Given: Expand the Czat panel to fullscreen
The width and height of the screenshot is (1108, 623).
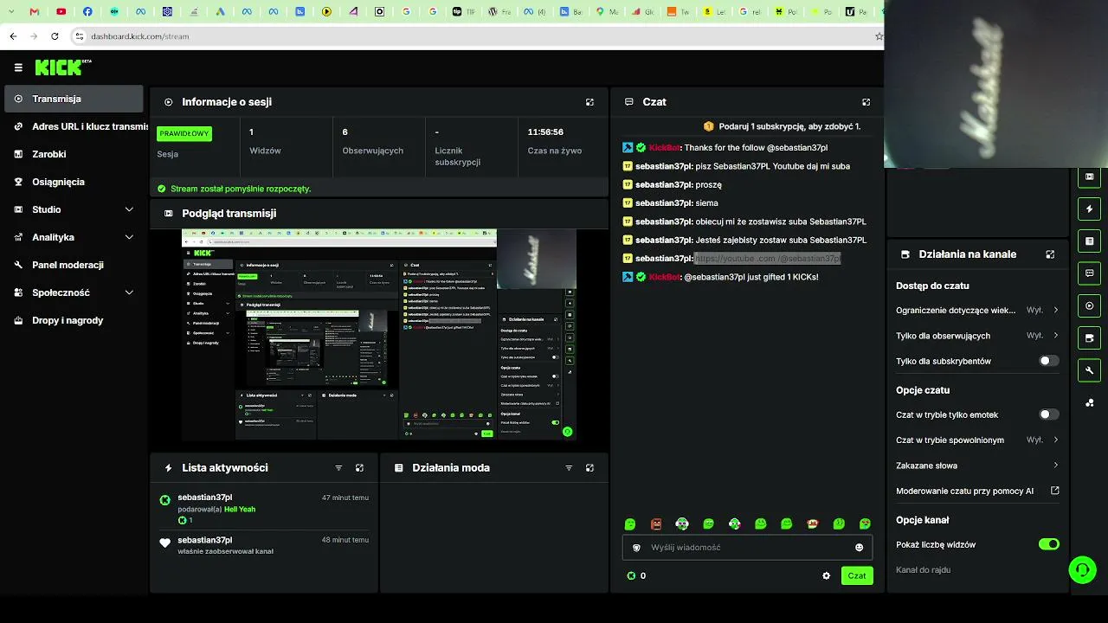Looking at the screenshot, I should [x=866, y=102].
